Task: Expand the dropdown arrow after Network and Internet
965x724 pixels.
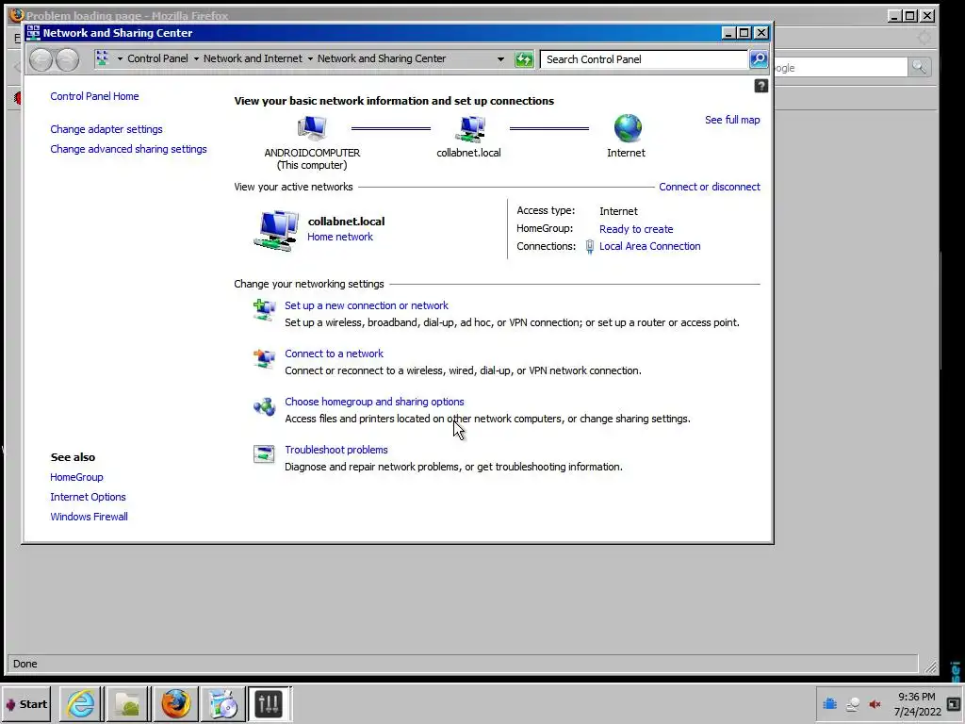Action: 310,59
